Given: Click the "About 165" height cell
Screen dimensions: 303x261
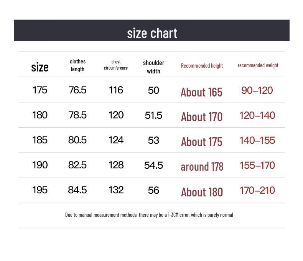Looking at the screenshot, I should (201, 92).
